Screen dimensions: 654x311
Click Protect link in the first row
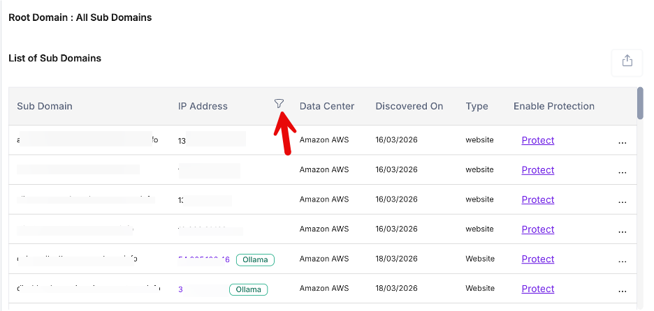tap(537, 140)
